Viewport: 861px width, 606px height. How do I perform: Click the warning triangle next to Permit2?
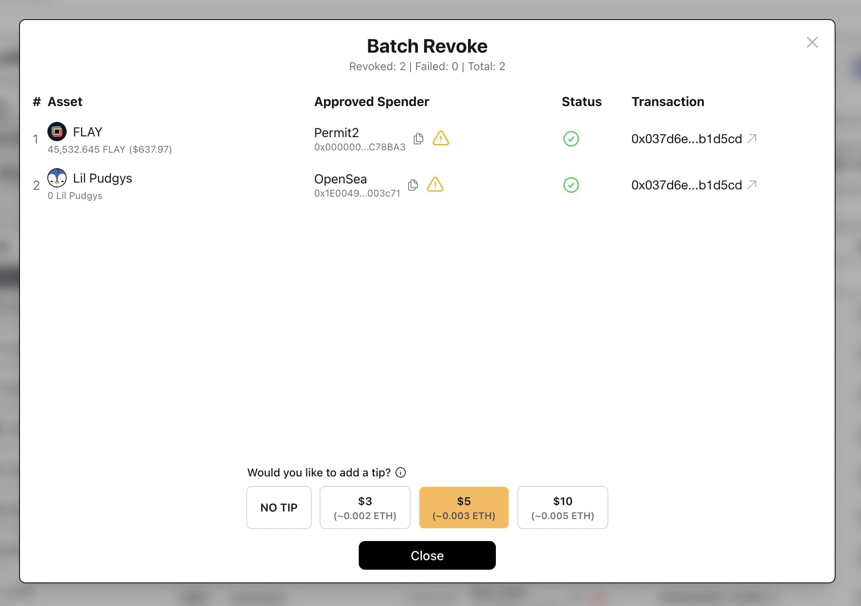(440, 138)
